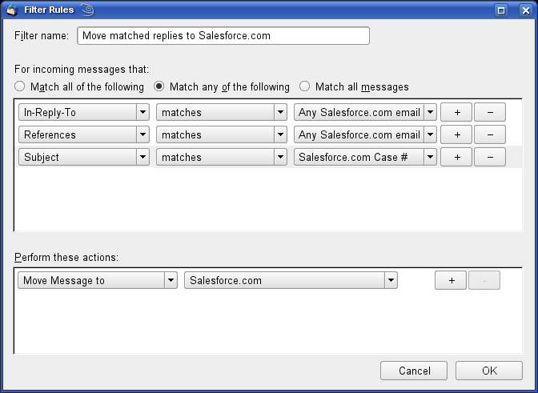This screenshot has height=393, width=538.
Task: Open the References header dropdown
Action: click(84, 134)
